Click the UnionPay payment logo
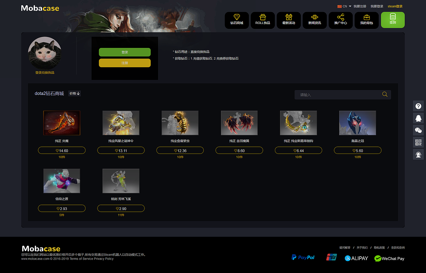The width and height of the screenshot is (426, 273). point(331,257)
